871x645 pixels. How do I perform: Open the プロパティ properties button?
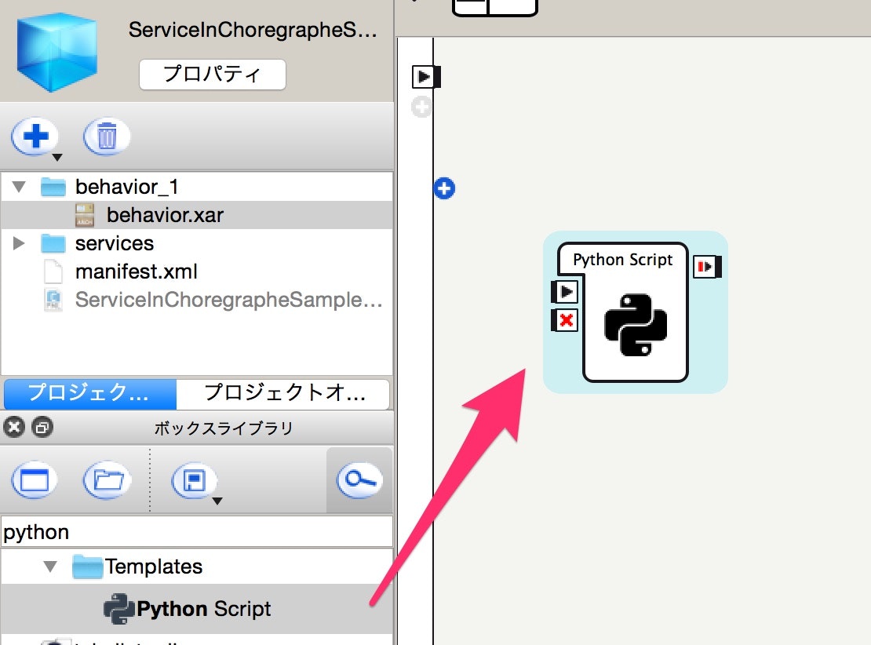point(212,74)
